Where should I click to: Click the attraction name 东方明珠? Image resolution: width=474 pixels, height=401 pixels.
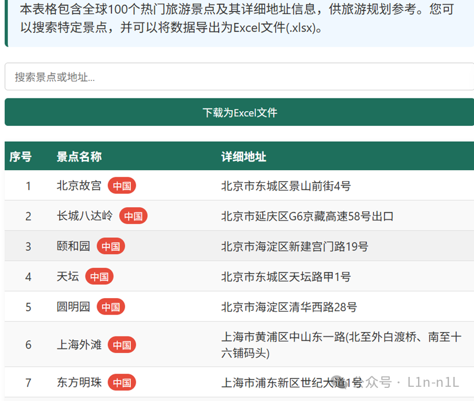pyautogui.click(x=79, y=382)
